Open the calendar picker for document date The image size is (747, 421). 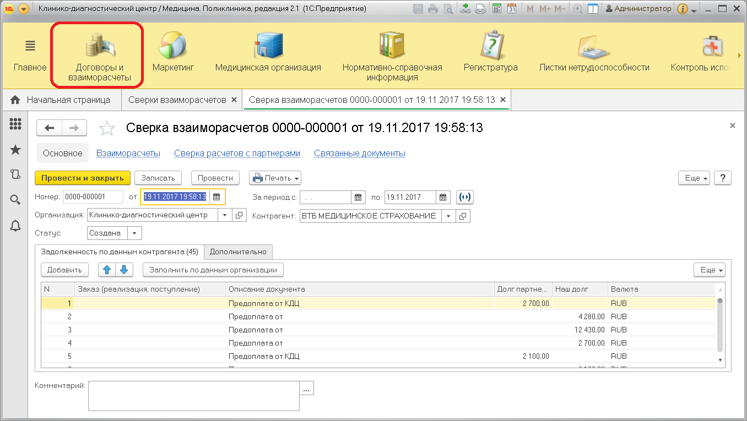216,197
